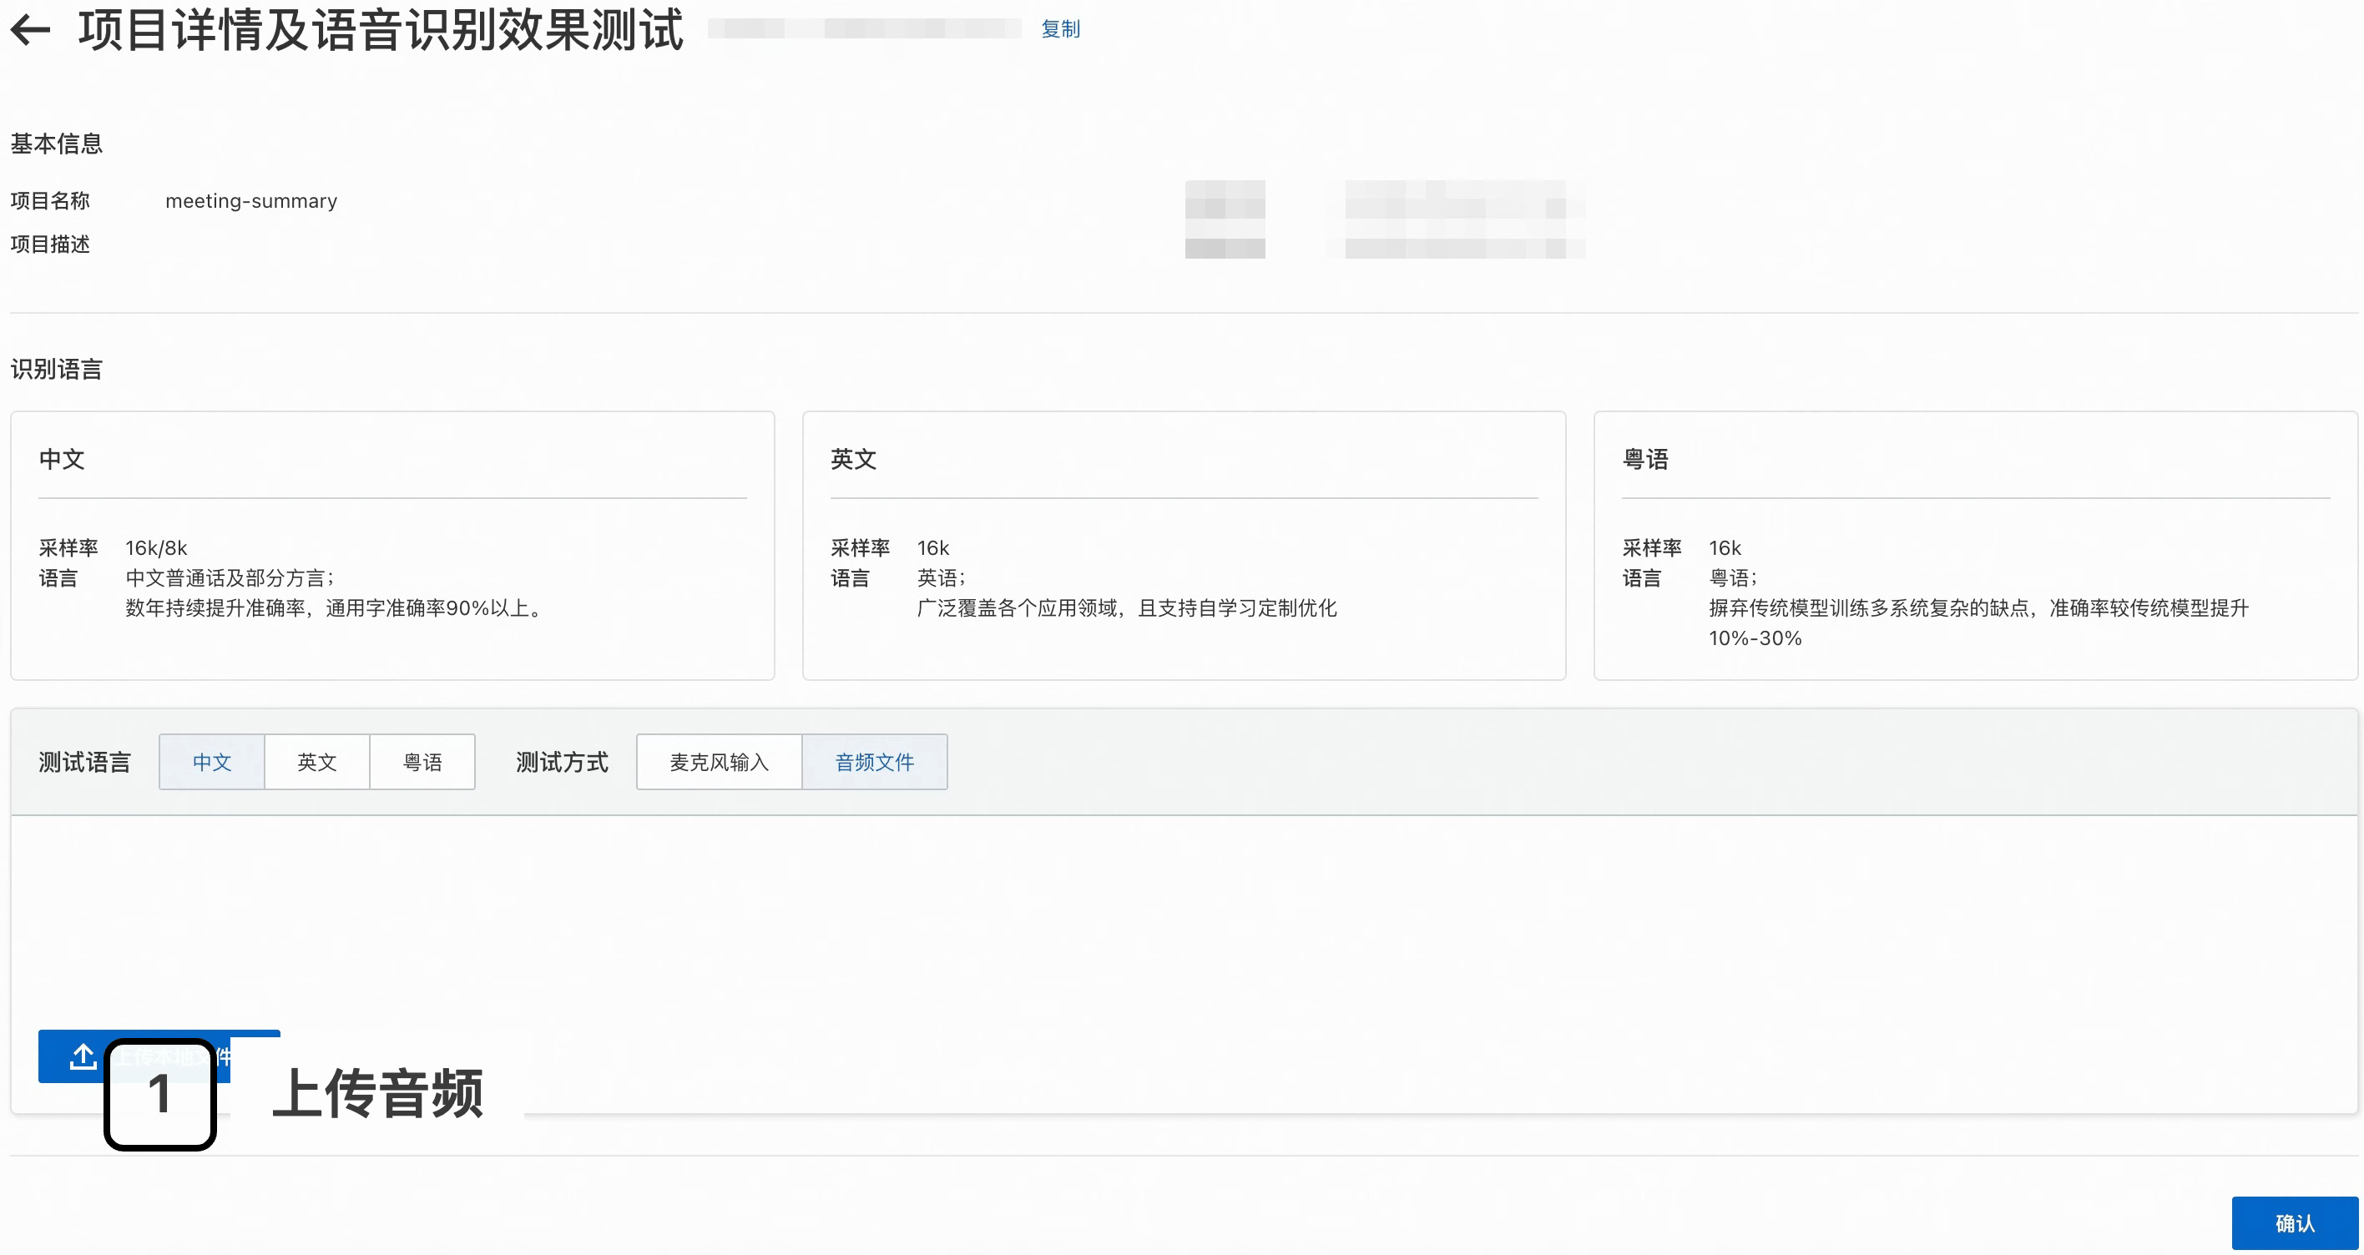This screenshot has width=2364, height=1255.
Task: Click the 中文 recognition language card
Action: pyautogui.click(x=391, y=545)
